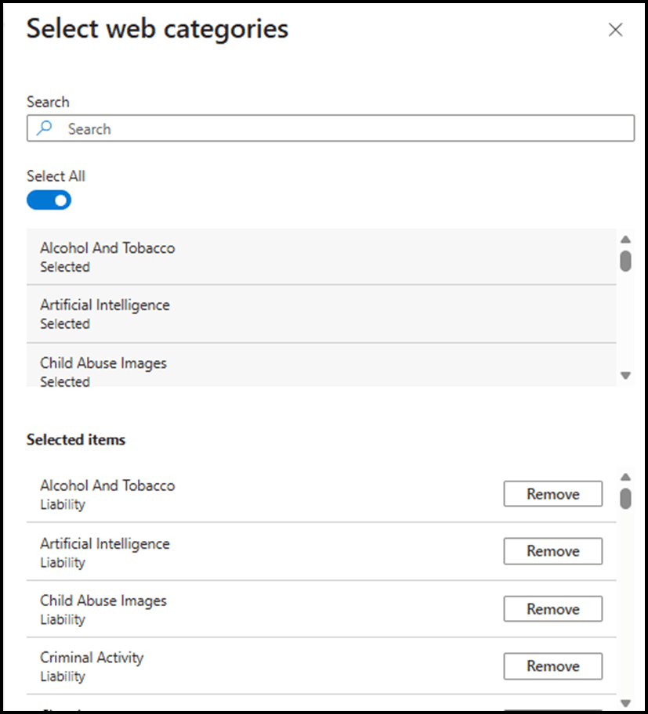This screenshot has height=714, width=648.
Task: Click the Search web categories field
Action: click(x=331, y=128)
